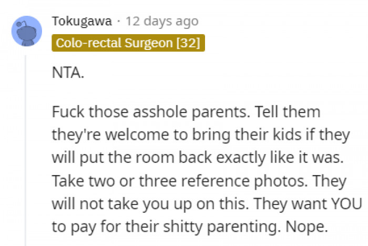Screen dimensions: 368x246
Task: Click the '12 days ago' timestamp
Action: pyautogui.click(x=162, y=21)
